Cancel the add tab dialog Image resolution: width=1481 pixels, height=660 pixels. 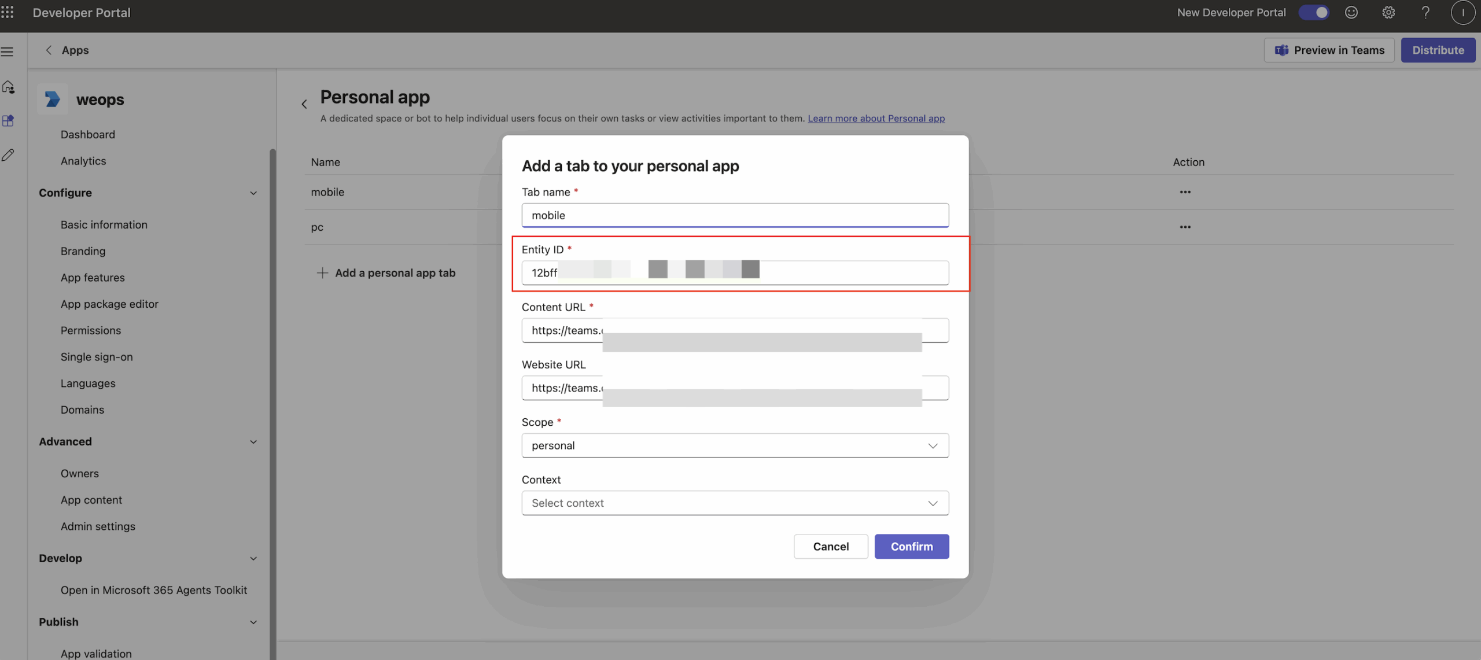pyautogui.click(x=831, y=546)
